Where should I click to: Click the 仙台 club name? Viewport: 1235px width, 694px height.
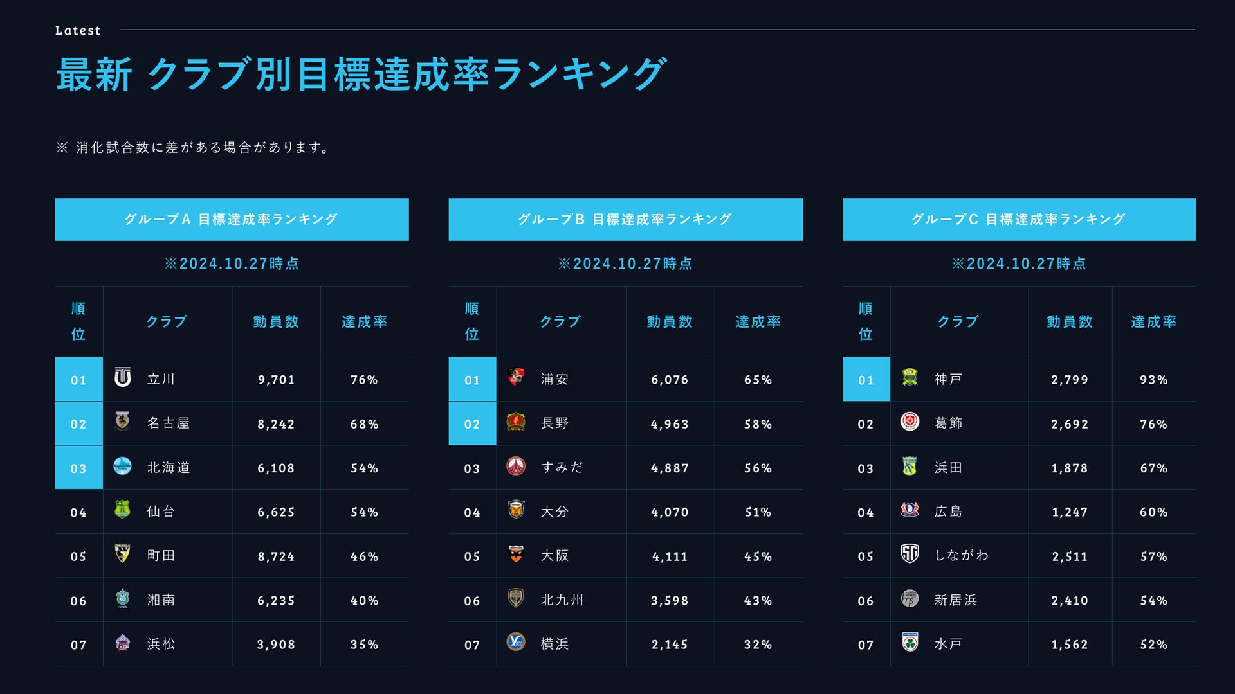(161, 512)
